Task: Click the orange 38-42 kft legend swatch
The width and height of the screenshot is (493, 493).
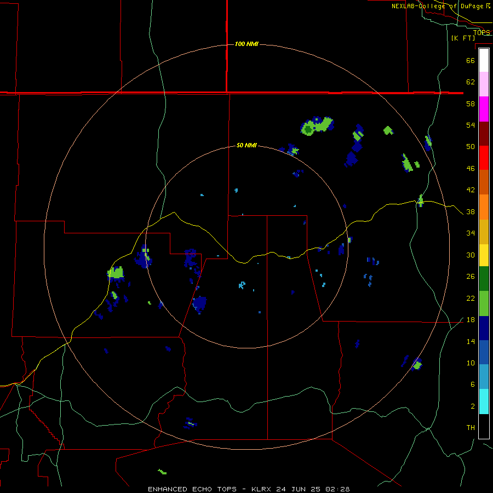Action: [x=484, y=207]
